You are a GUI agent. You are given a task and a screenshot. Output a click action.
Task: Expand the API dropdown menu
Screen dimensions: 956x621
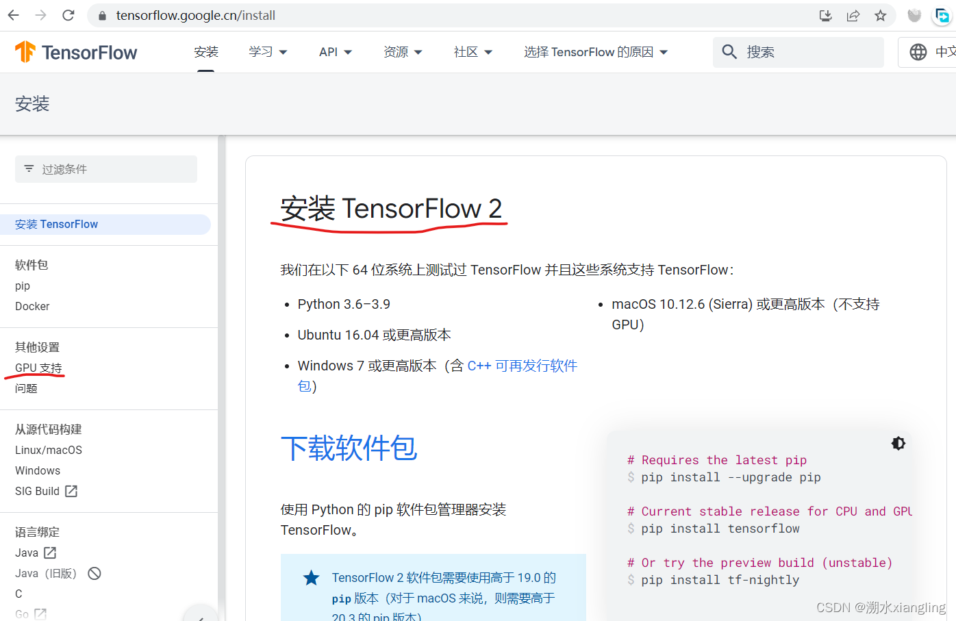[x=336, y=52]
